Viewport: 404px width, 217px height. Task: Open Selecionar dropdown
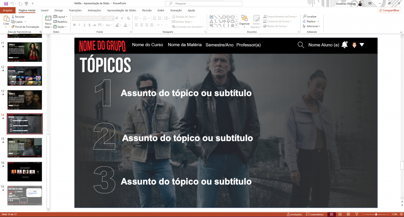coord(312,26)
